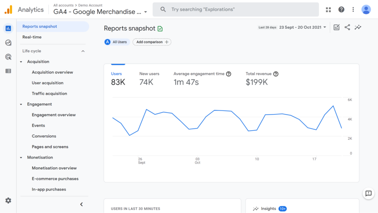The height and width of the screenshot is (213, 378).
Task: Collapse the Acquisition group
Action: tap(21, 62)
